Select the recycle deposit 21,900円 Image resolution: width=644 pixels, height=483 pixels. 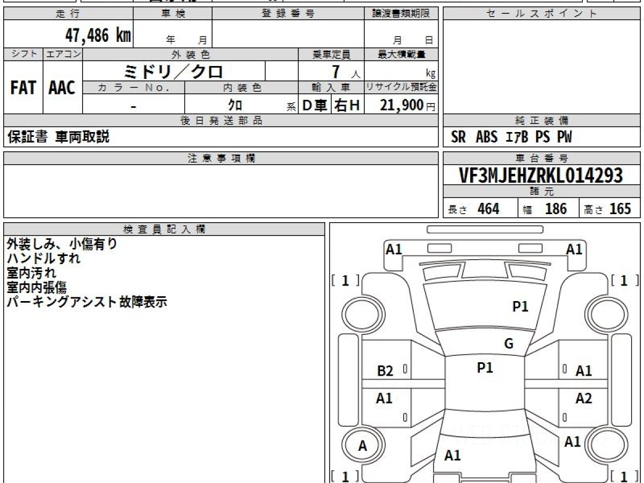[408, 105]
